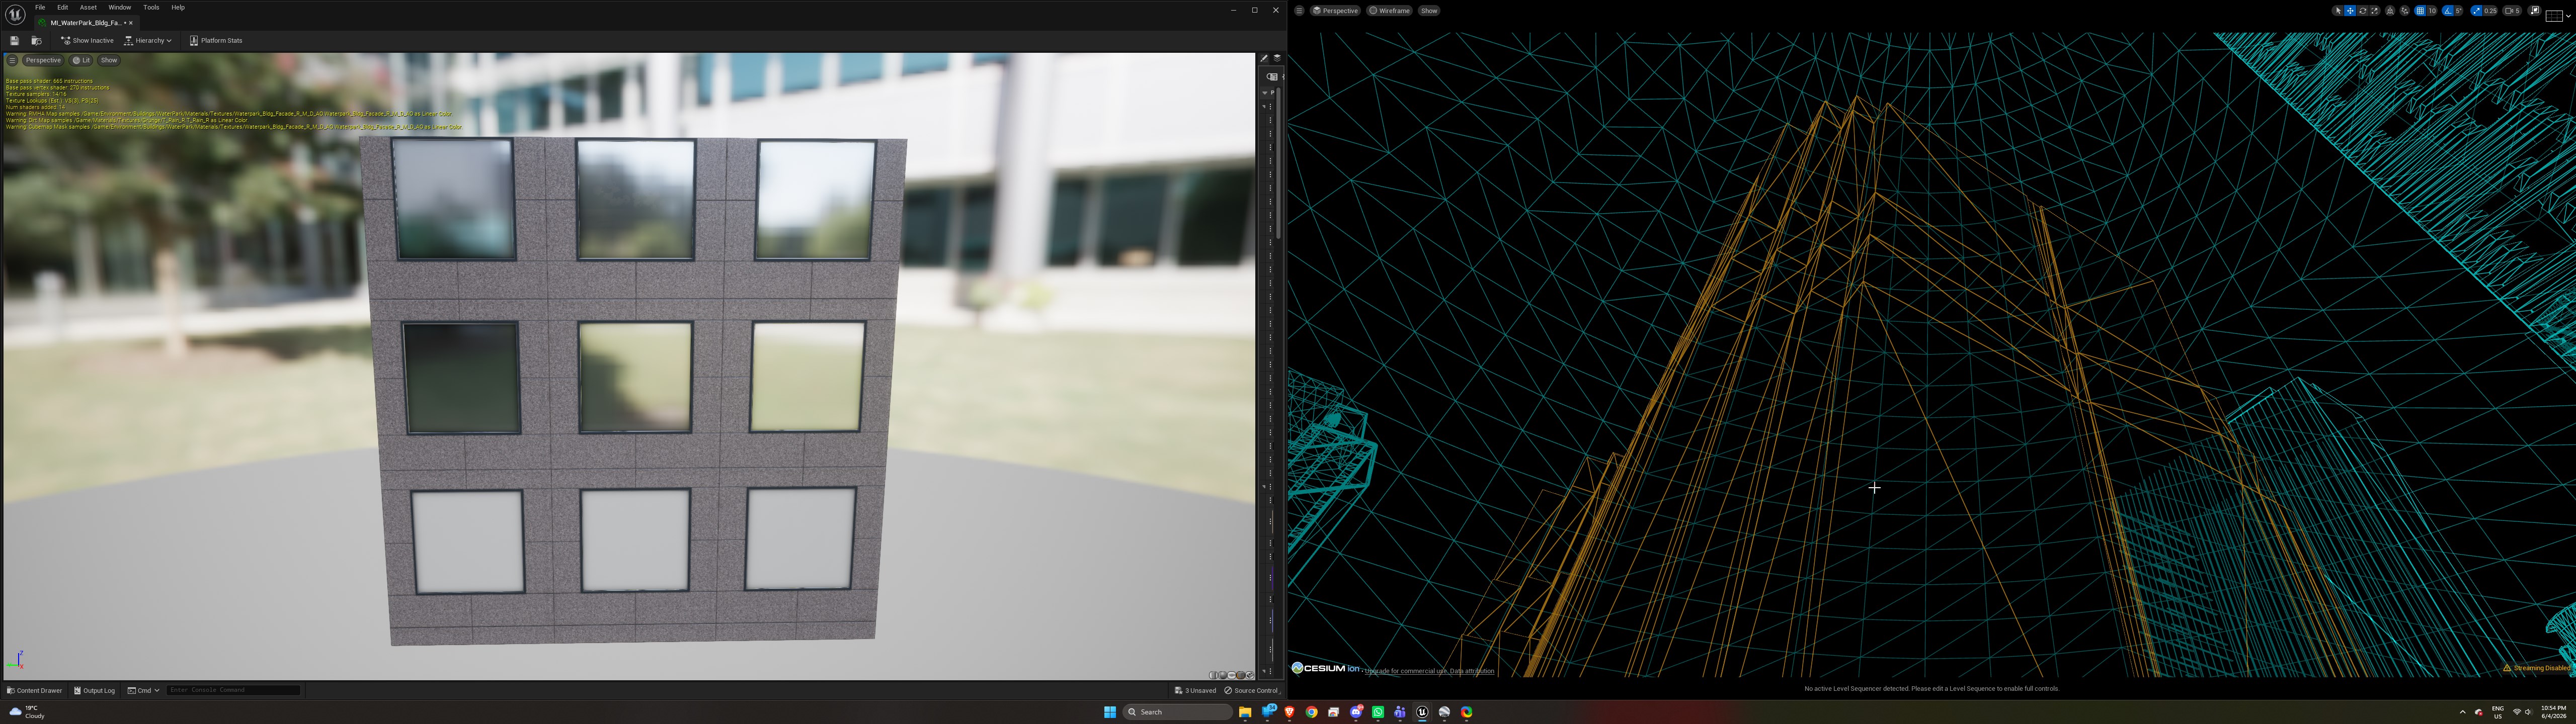
Task: Open the Cmd console type dropdown
Action: [x=144, y=690]
